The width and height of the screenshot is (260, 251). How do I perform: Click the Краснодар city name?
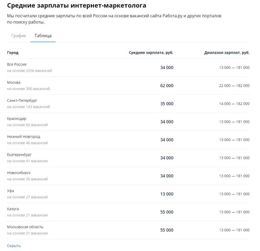tap(16, 119)
